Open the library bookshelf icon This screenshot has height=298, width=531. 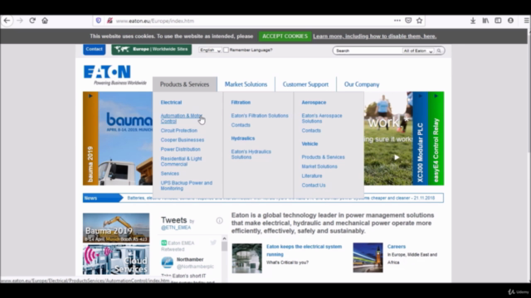485,21
